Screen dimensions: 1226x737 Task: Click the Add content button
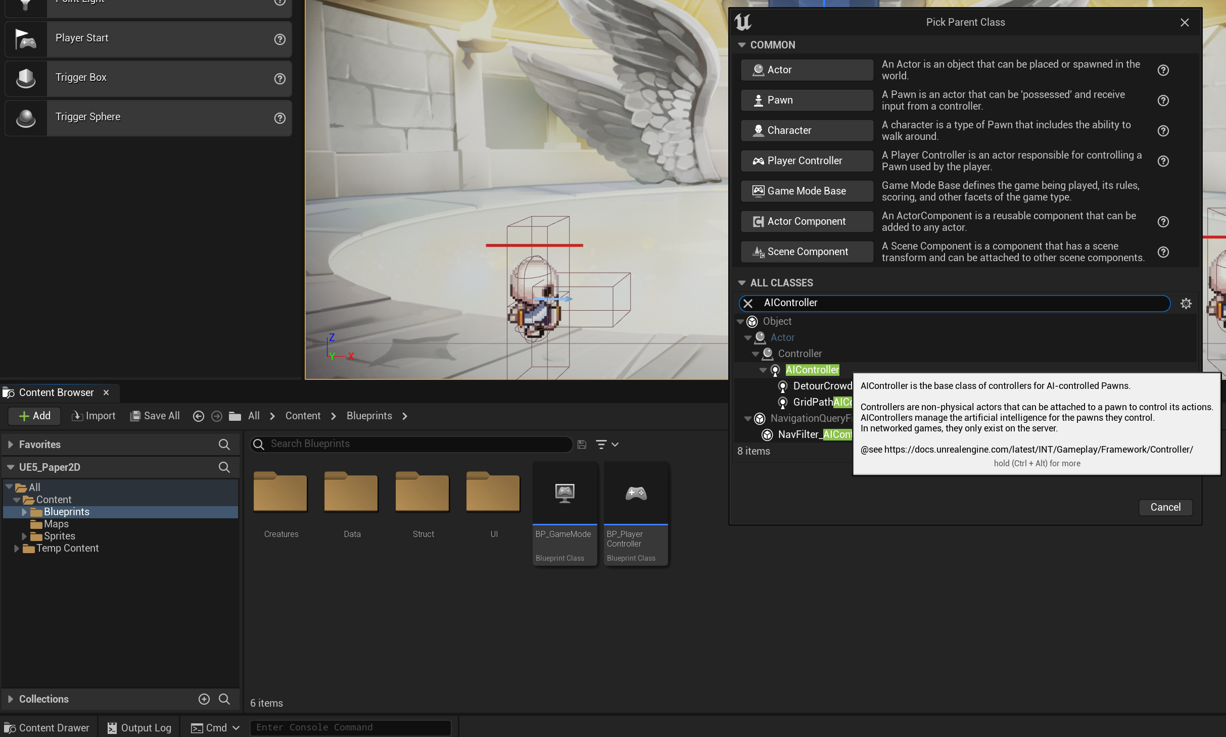(34, 416)
